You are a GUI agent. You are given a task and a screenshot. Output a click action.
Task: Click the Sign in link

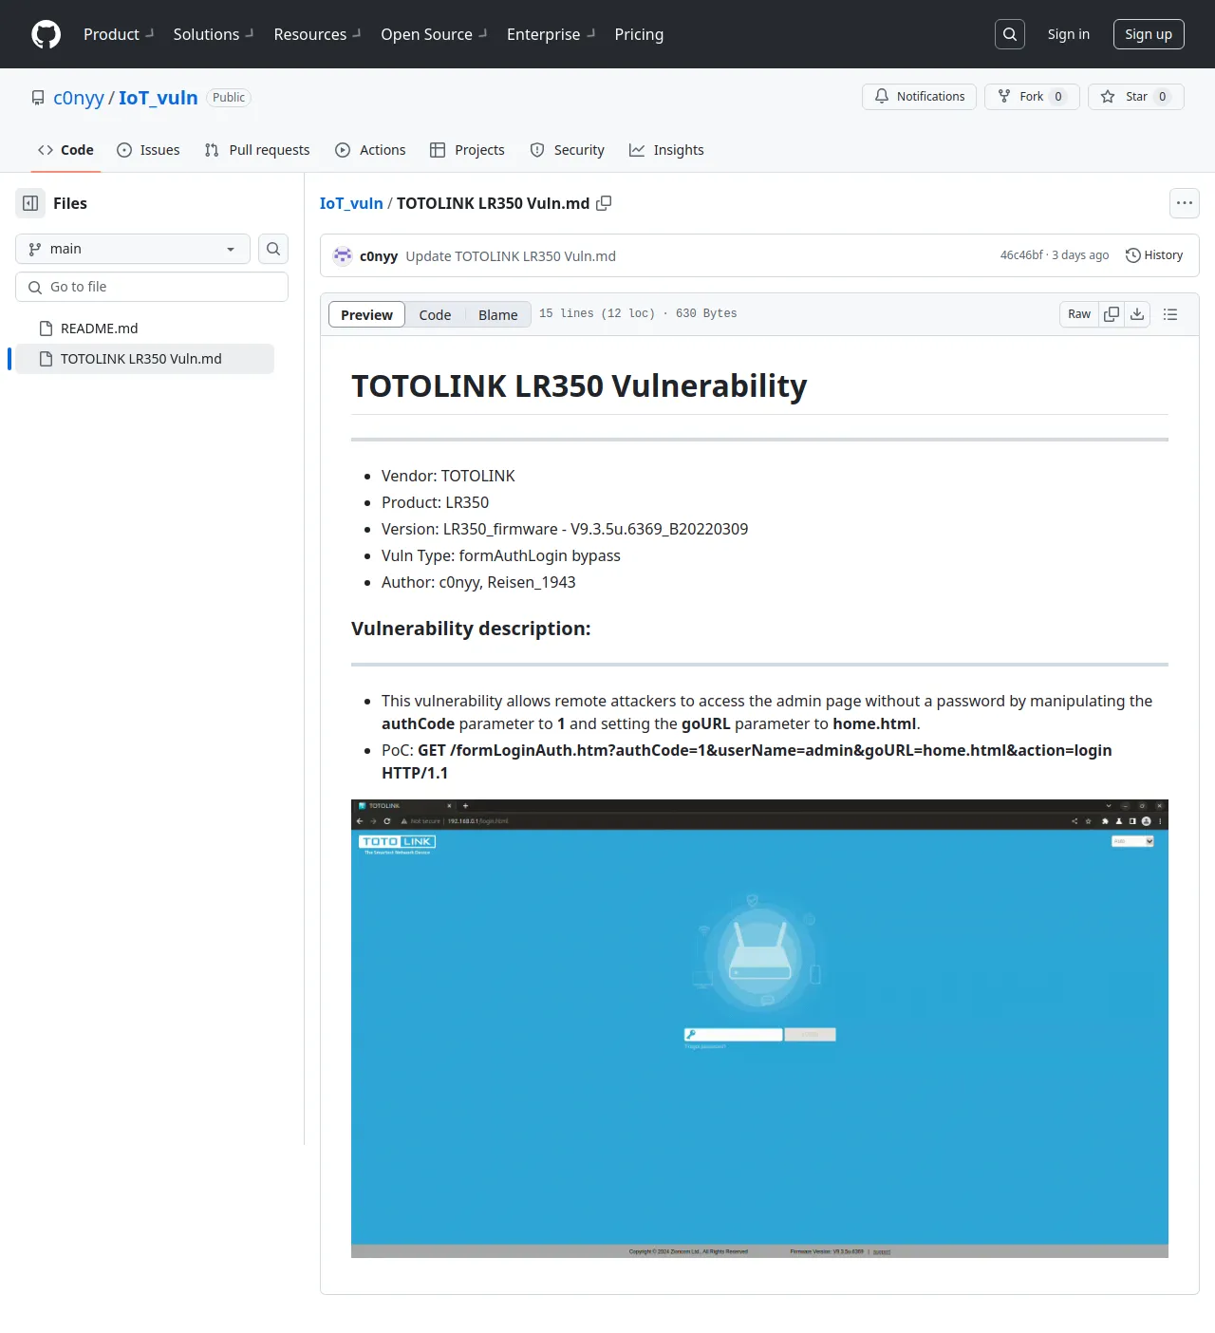click(x=1069, y=34)
